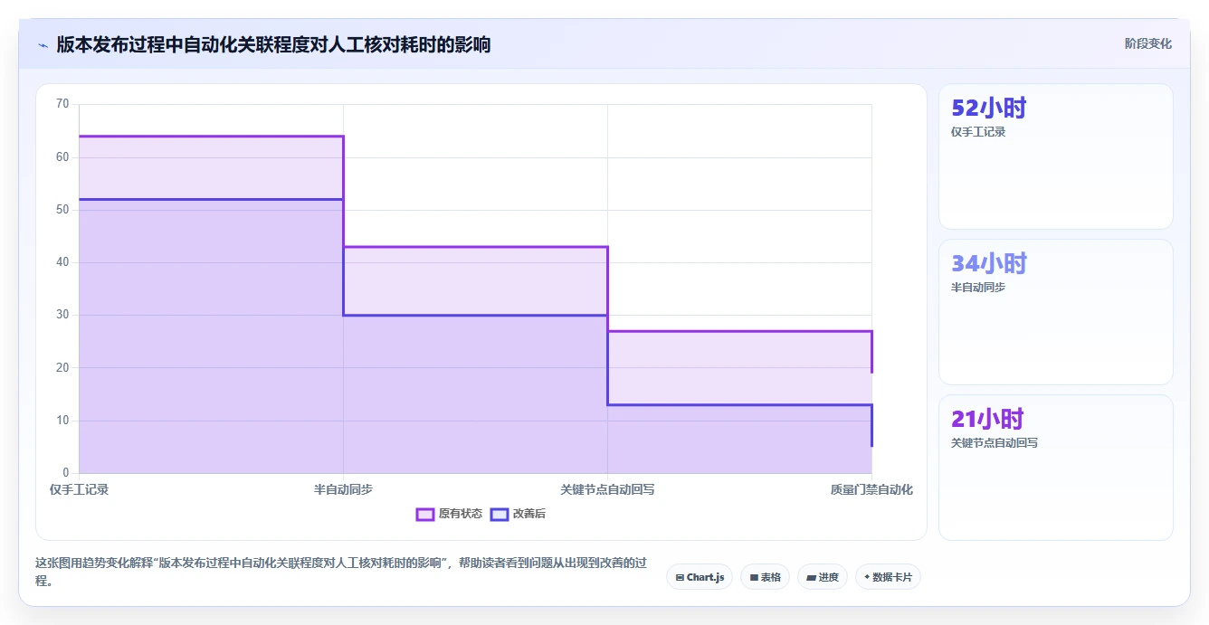The image size is (1209, 625).
Task: Click the 改善后 blue legend swatch
Action: 500,514
